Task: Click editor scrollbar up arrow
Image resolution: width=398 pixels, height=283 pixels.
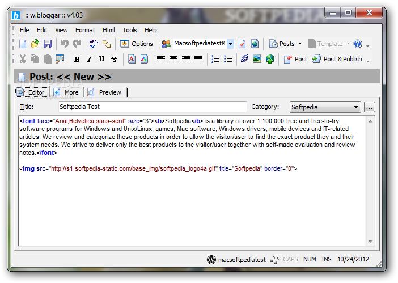Action: click(x=370, y=121)
